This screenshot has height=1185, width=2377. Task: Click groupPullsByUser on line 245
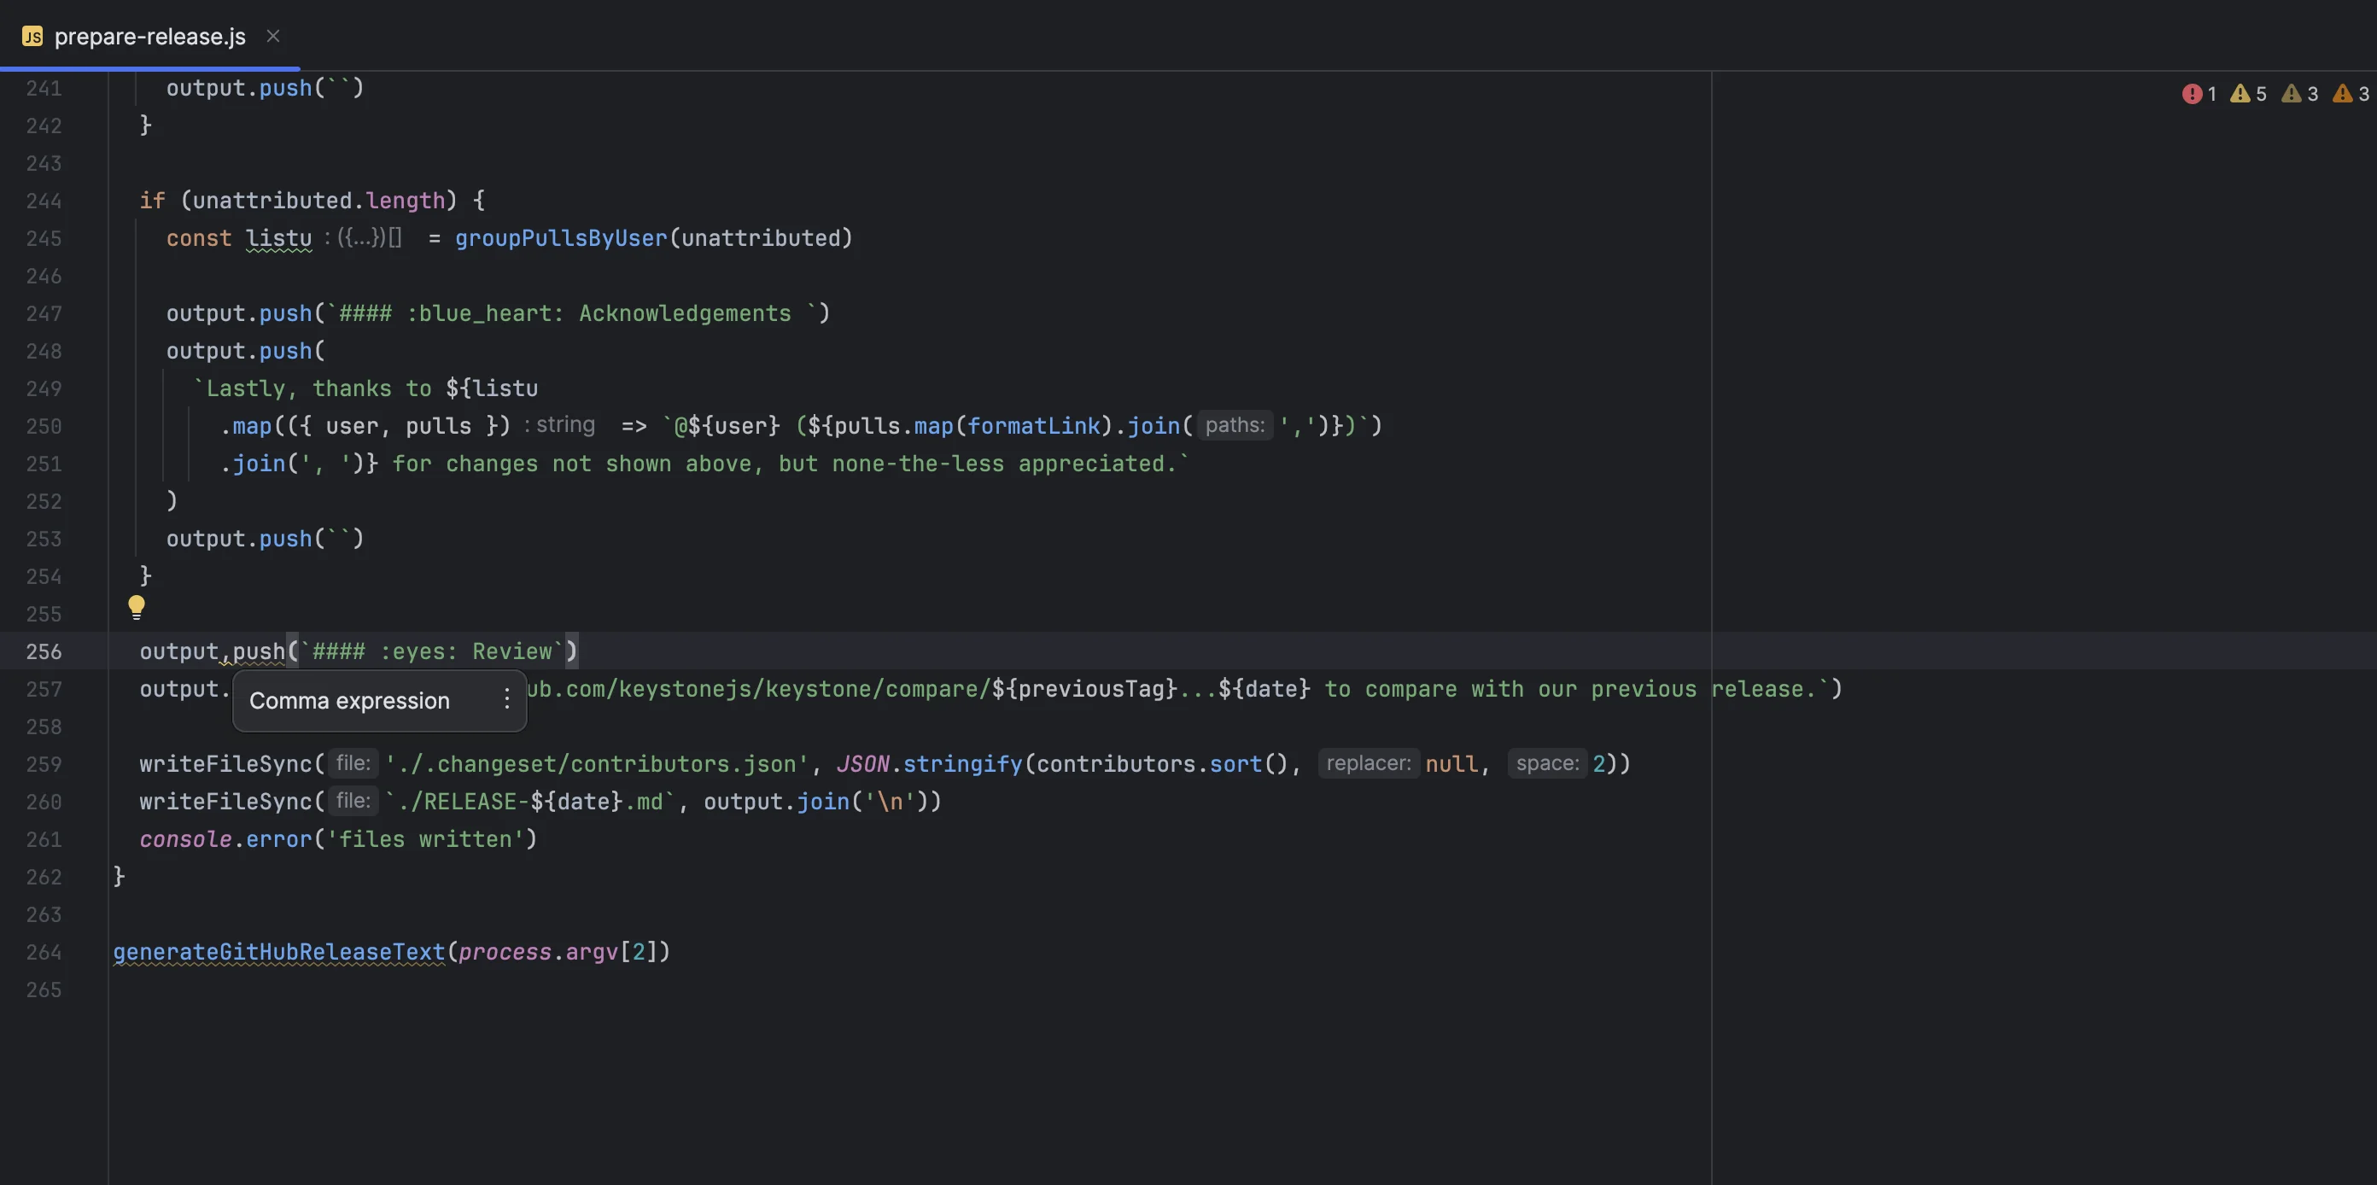[561, 238]
